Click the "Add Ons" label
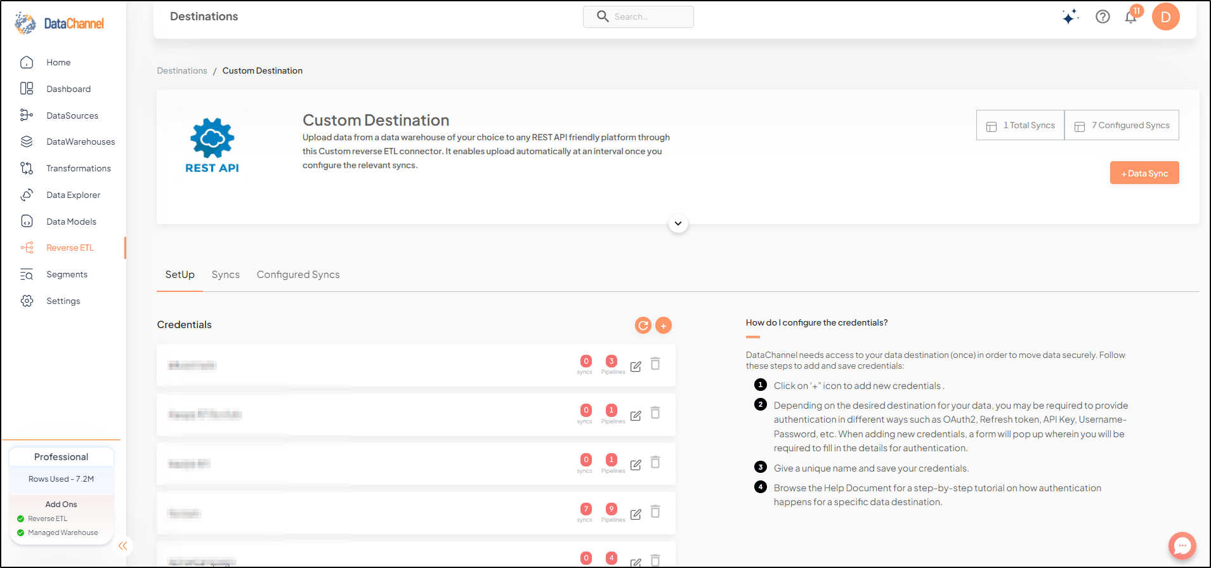The image size is (1211, 568). [62, 505]
